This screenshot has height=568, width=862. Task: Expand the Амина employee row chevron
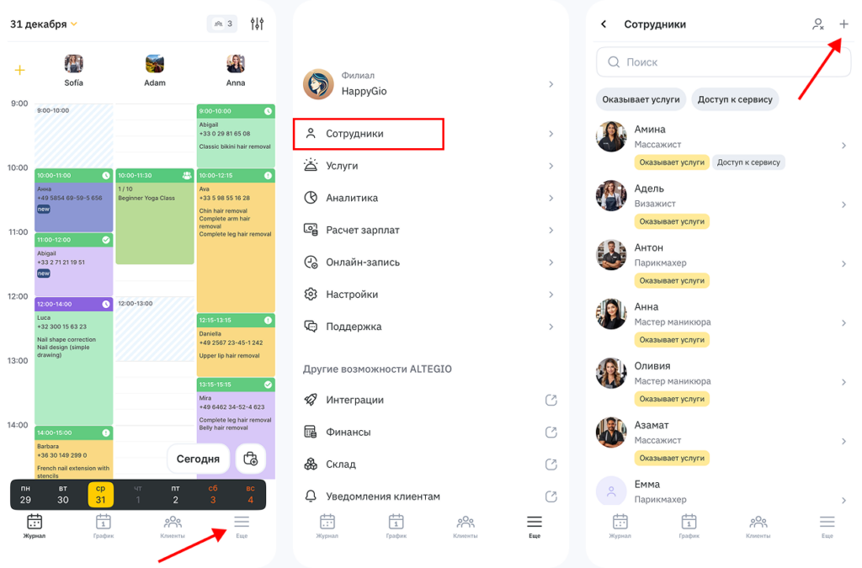[843, 146]
